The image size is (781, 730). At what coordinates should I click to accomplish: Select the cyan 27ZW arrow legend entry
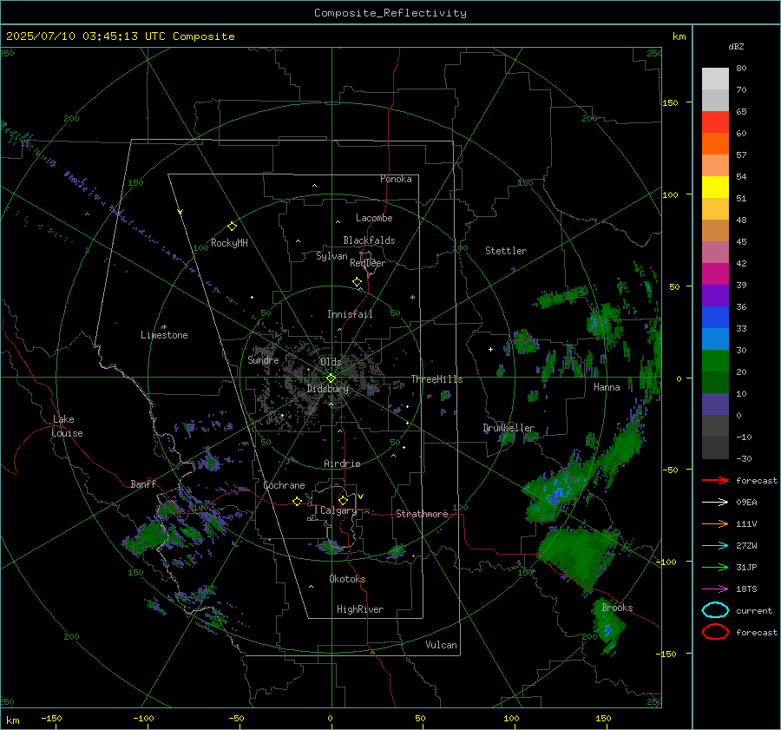coord(715,546)
